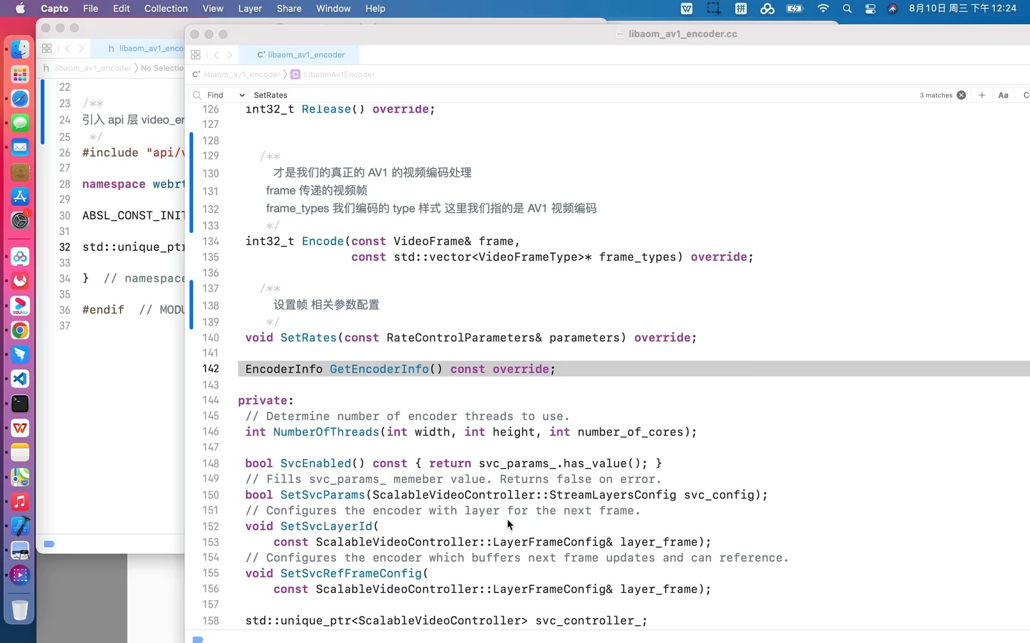Open Launchpad in the Dock
Screen dimensions: 1030x643
(20, 74)
